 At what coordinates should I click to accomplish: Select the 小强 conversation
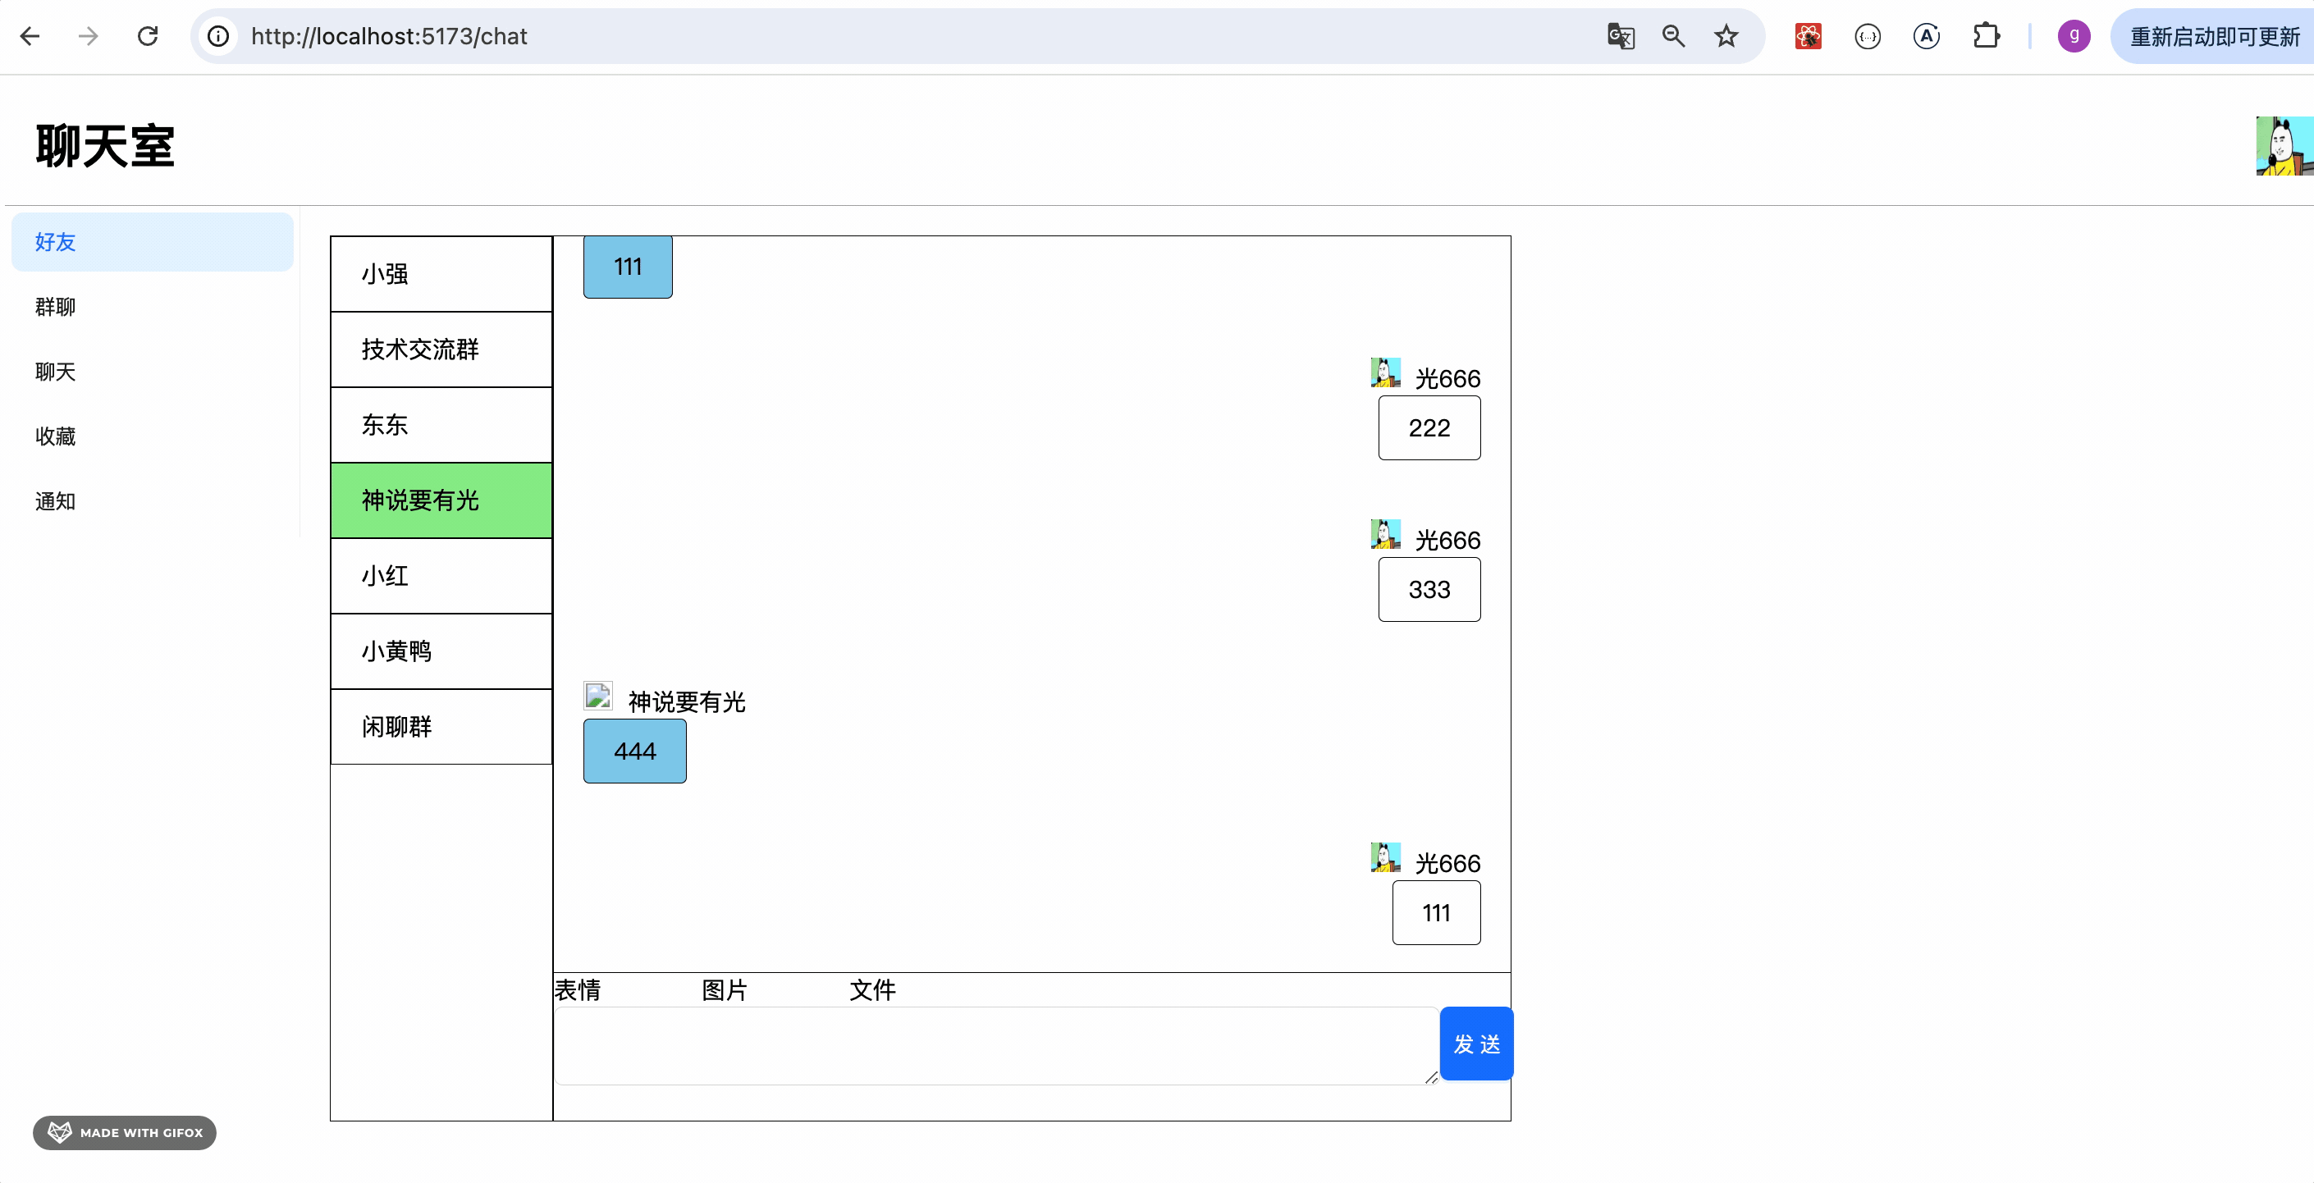click(x=440, y=274)
